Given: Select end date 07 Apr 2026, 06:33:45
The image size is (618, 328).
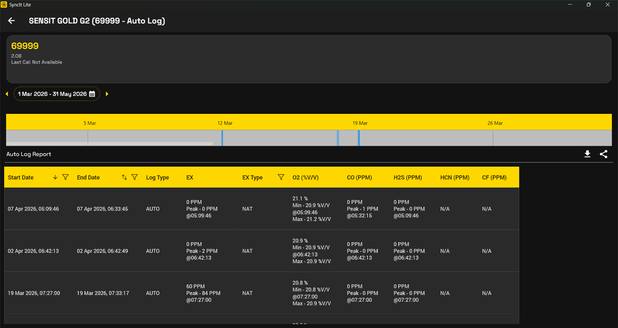Looking at the screenshot, I should point(102,209).
